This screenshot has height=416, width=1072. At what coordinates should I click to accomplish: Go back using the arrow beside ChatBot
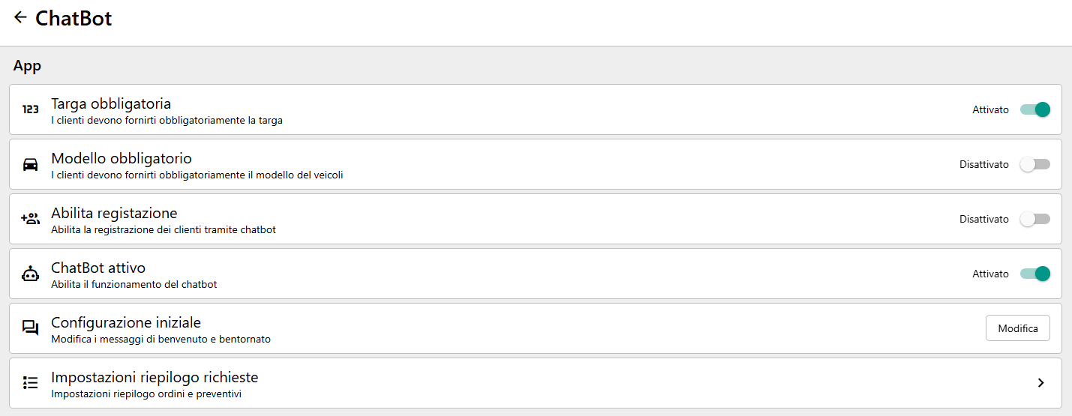pos(20,17)
